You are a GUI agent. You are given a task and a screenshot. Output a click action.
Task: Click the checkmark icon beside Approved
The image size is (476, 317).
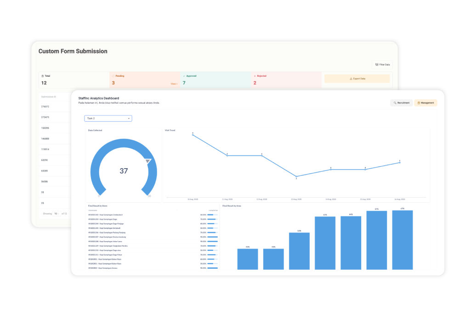tap(184, 76)
